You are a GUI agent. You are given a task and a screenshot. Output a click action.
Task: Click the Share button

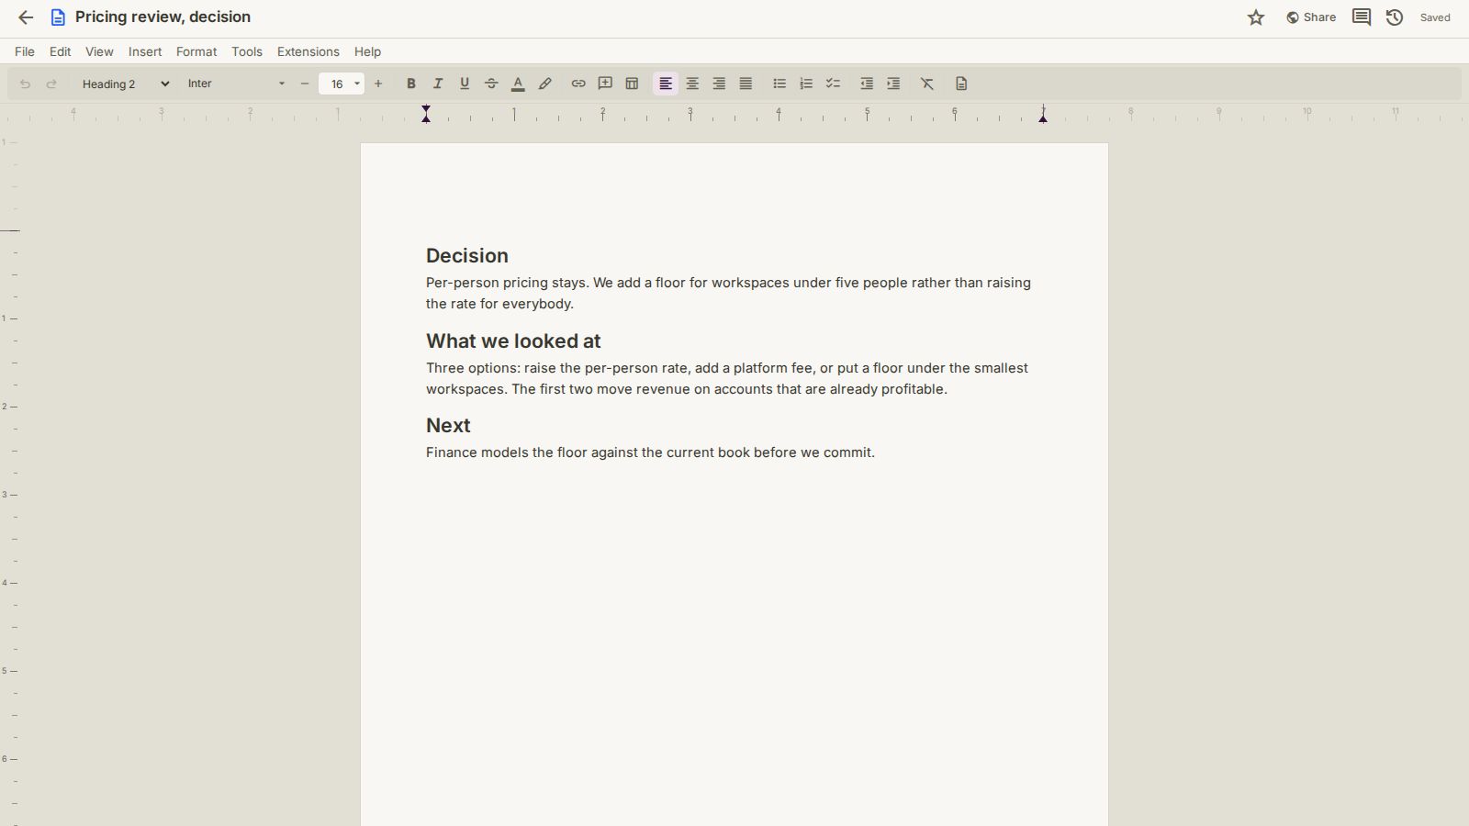pyautogui.click(x=1311, y=17)
